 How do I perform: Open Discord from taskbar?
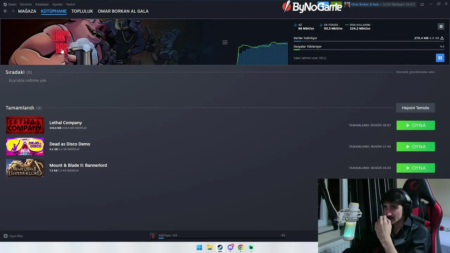point(230,247)
